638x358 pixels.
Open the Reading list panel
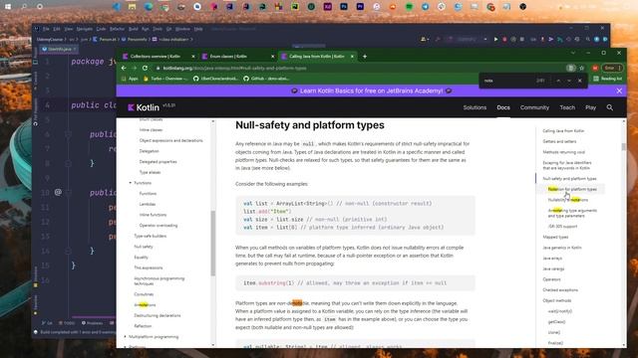coord(607,79)
